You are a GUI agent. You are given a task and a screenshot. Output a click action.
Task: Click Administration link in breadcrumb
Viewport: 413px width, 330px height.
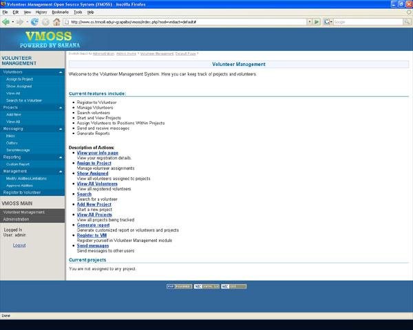point(103,54)
